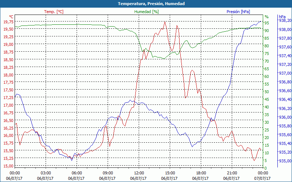Image resolution: width=292 pixels, height=182 pixels.
Task: Click the date label '07/07/17'
Action: (x=262, y=178)
